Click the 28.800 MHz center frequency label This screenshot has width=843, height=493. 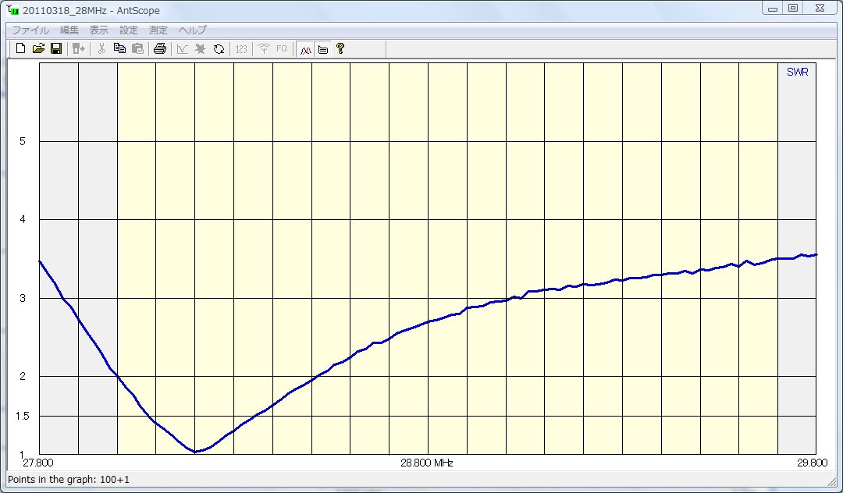pos(426,463)
